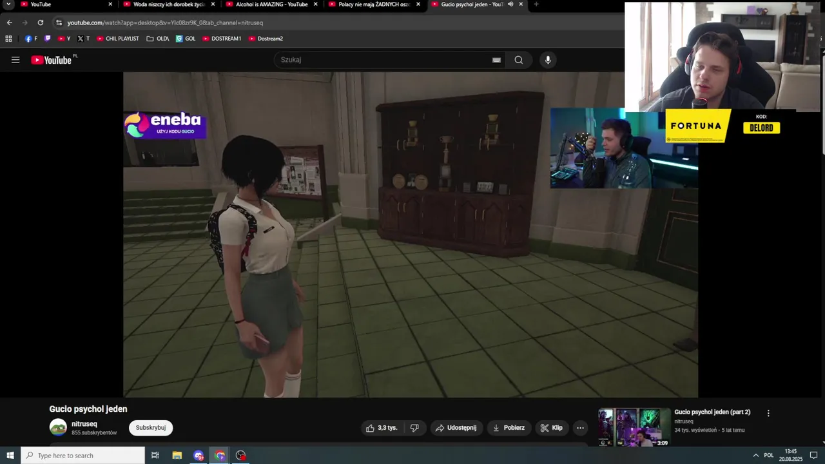Viewport: 825px width, 464px height.
Task: Close the Woda niszczy ich dorobek tab
Action: click(x=213, y=5)
